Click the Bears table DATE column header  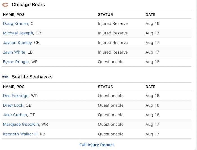pos(150,14)
